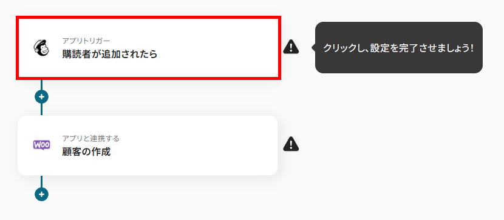Click the connector line below the 顧客の作成 card

click(x=41, y=181)
